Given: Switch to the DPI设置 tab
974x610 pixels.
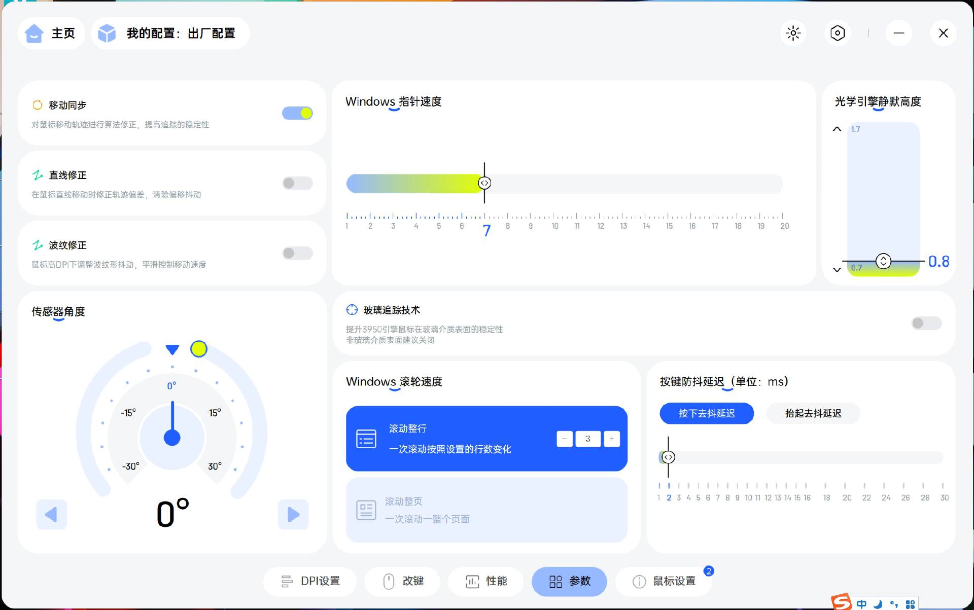Looking at the screenshot, I should tap(310, 581).
